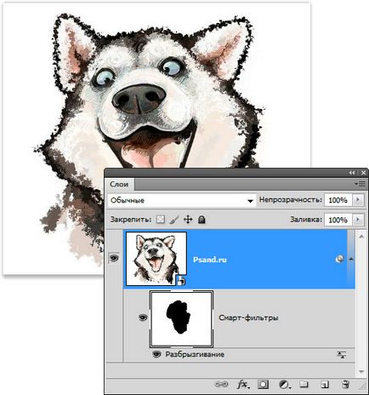Lock position move icon
The image size is (369, 395).
pos(188,220)
